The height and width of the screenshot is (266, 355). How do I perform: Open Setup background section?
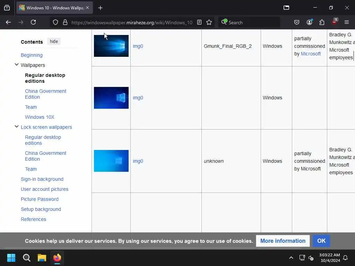[41, 209]
